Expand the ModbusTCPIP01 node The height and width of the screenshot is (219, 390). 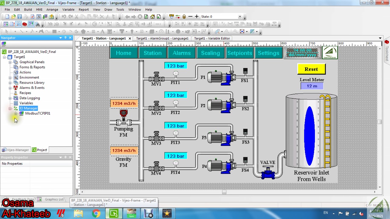16,113
